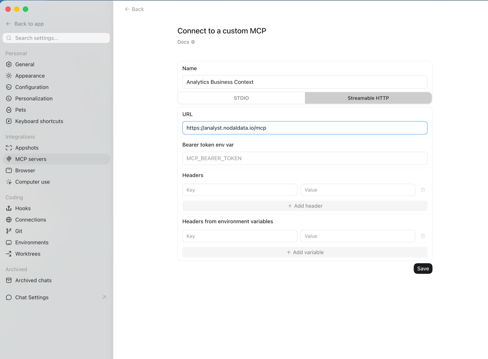Click the Bearer token env var field
Viewport: 488px width, 359px height.
tap(305, 158)
